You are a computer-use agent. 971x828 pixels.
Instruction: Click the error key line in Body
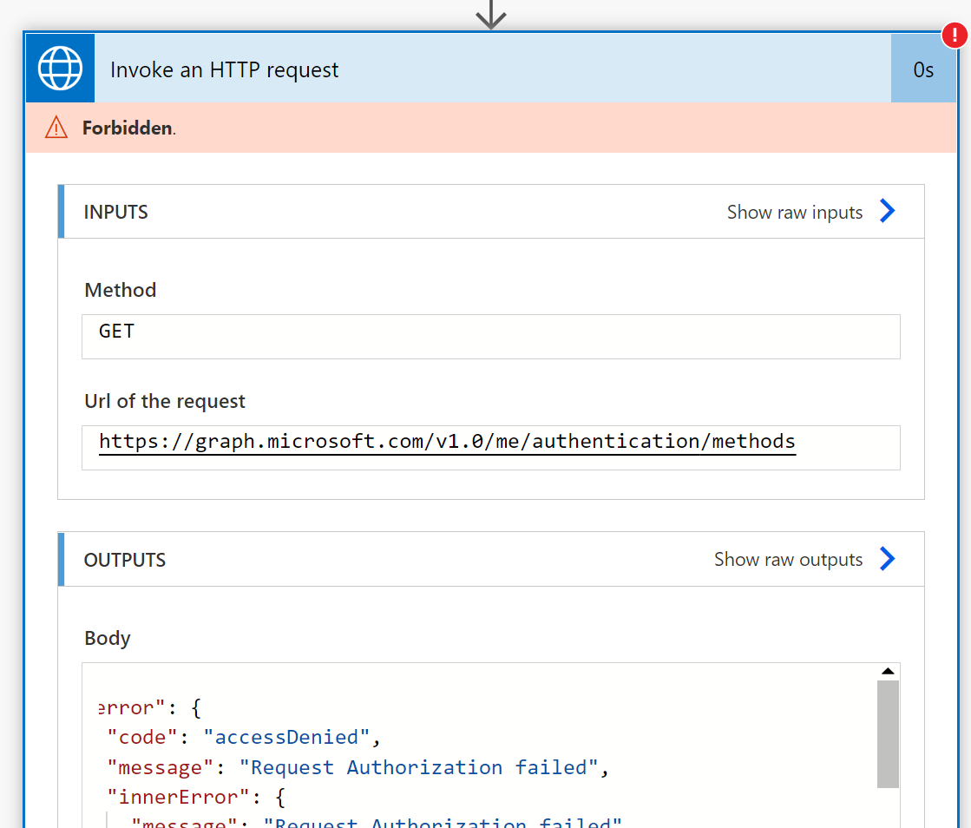(x=150, y=707)
